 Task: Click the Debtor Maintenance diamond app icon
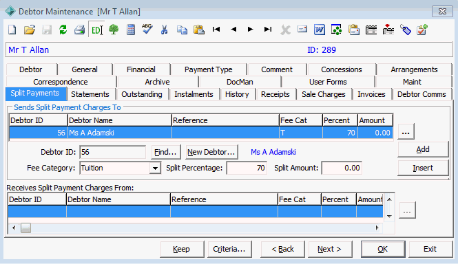pyautogui.click(x=10, y=12)
